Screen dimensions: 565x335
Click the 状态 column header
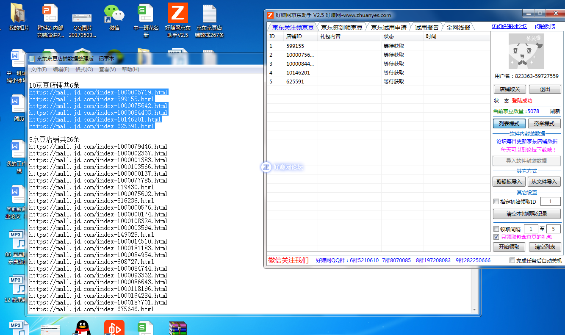click(402, 36)
